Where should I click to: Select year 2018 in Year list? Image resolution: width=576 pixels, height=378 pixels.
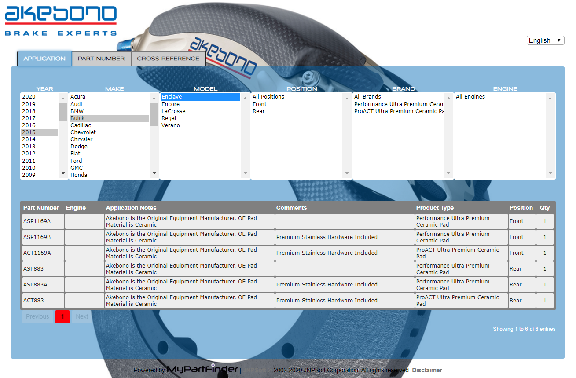click(40, 111)
